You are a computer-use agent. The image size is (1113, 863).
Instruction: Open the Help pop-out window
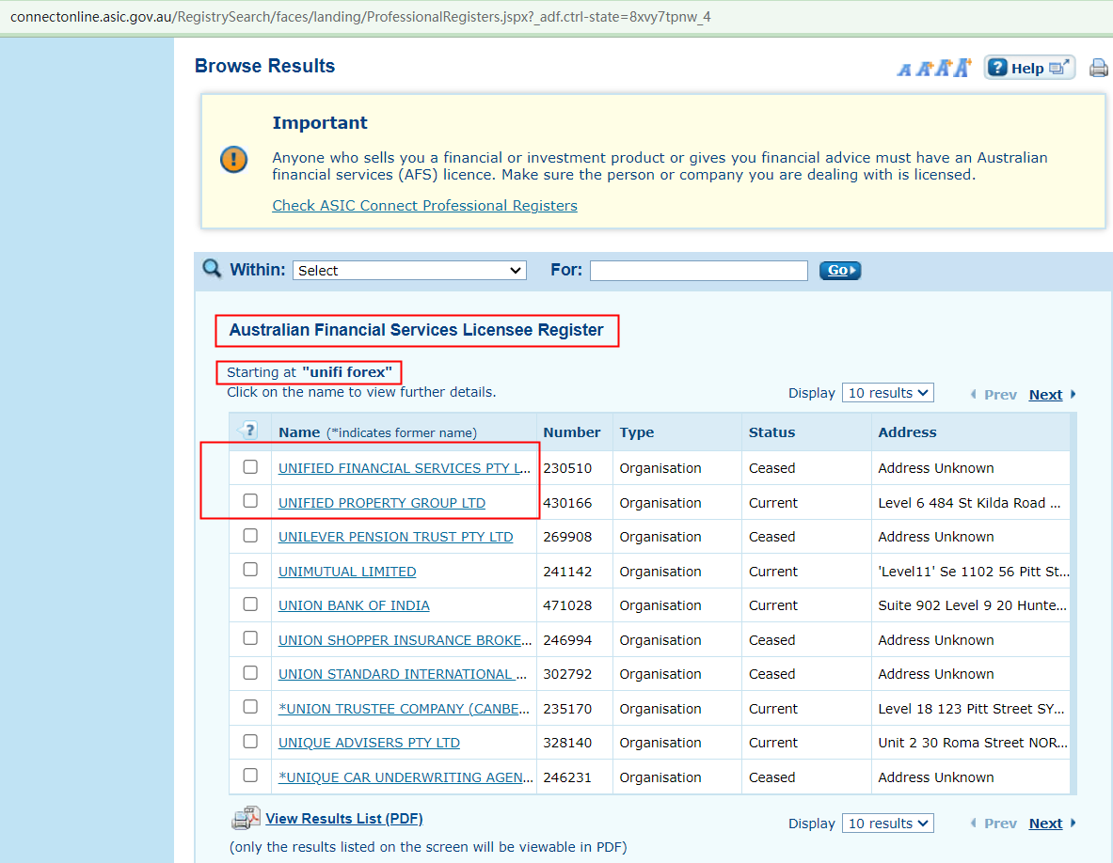1029,68
